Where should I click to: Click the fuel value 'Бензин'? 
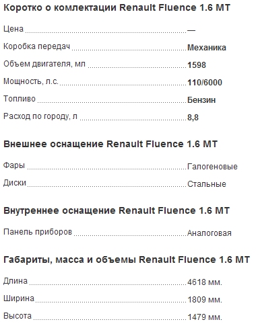coord(201,100)
